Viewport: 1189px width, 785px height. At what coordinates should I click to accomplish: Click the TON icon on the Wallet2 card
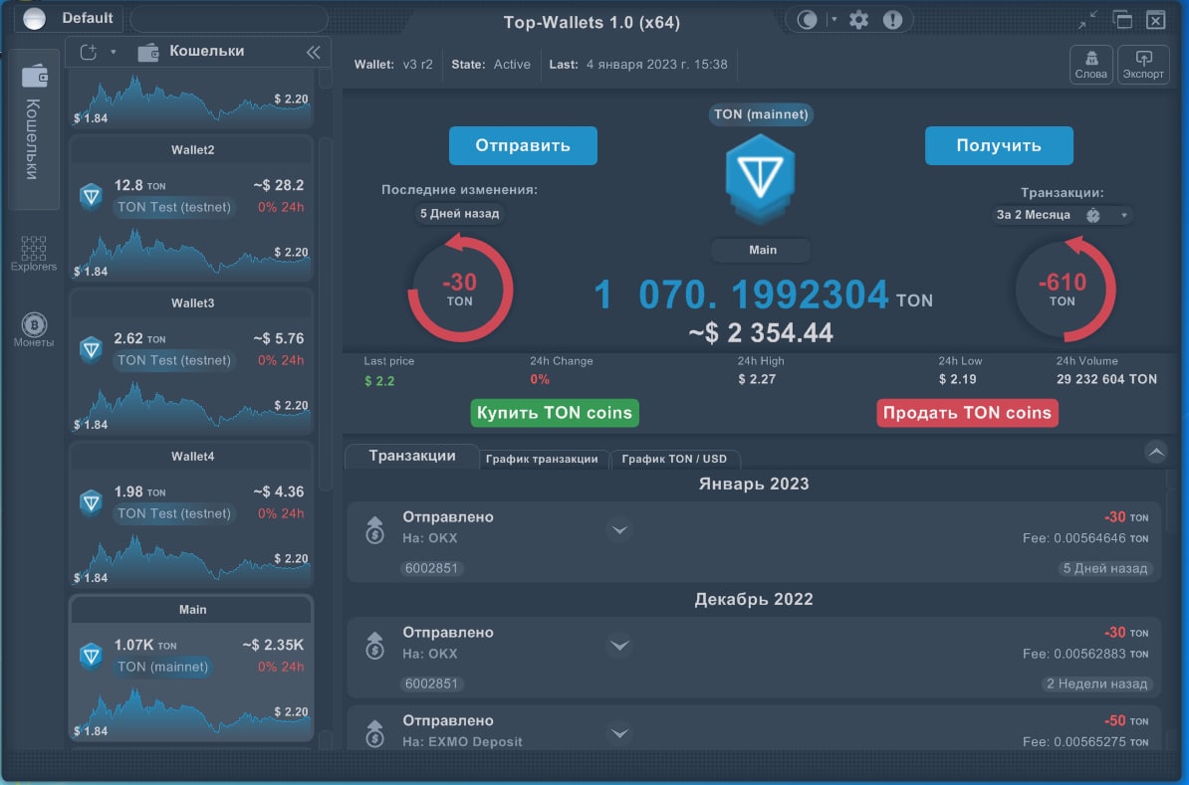[x=92, y=196]
